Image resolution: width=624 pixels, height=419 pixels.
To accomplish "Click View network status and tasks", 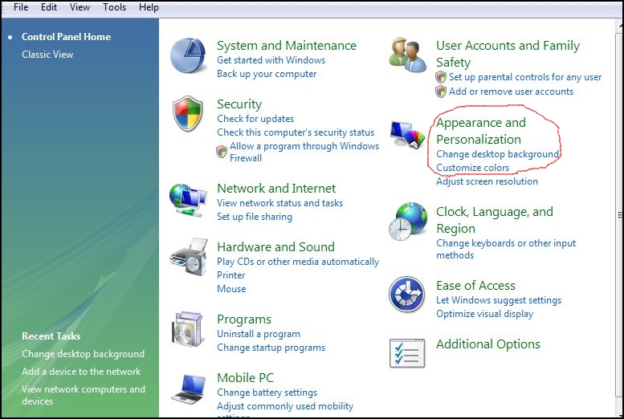I will click(x=279, y=203).
